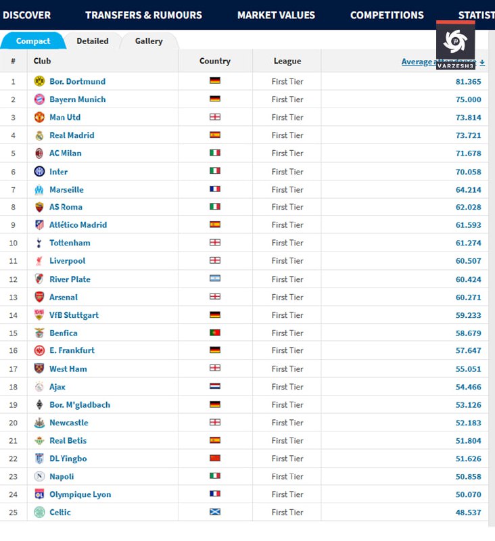
Task: Click the Scotland flag in Celtic row
Action: (215, 512)
